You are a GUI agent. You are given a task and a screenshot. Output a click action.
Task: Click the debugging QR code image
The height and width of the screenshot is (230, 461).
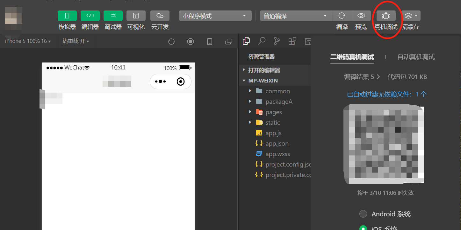coord(384,144)
